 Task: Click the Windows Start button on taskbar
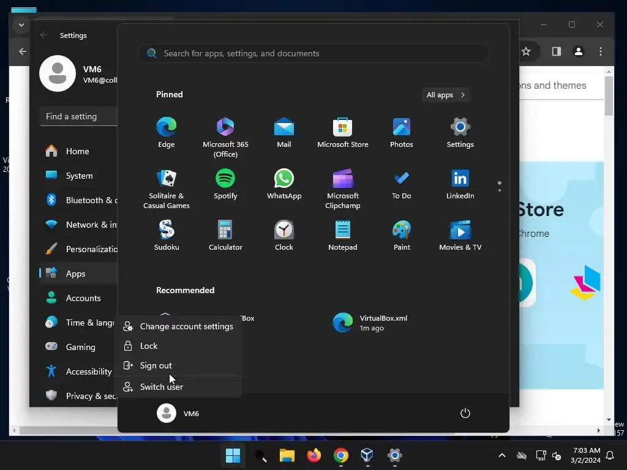(233, 455)
